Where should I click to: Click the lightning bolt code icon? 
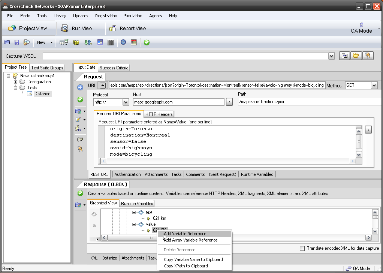pyautogui.click(x=78, y=128)
